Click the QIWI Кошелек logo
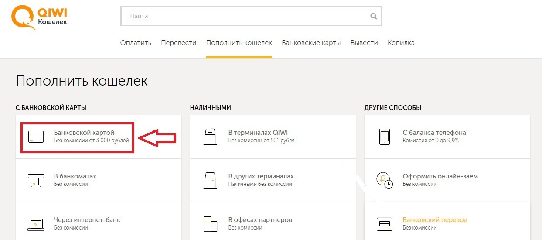Image resolution: width=542 pixels, height=240 pixels. click(39, 17)
